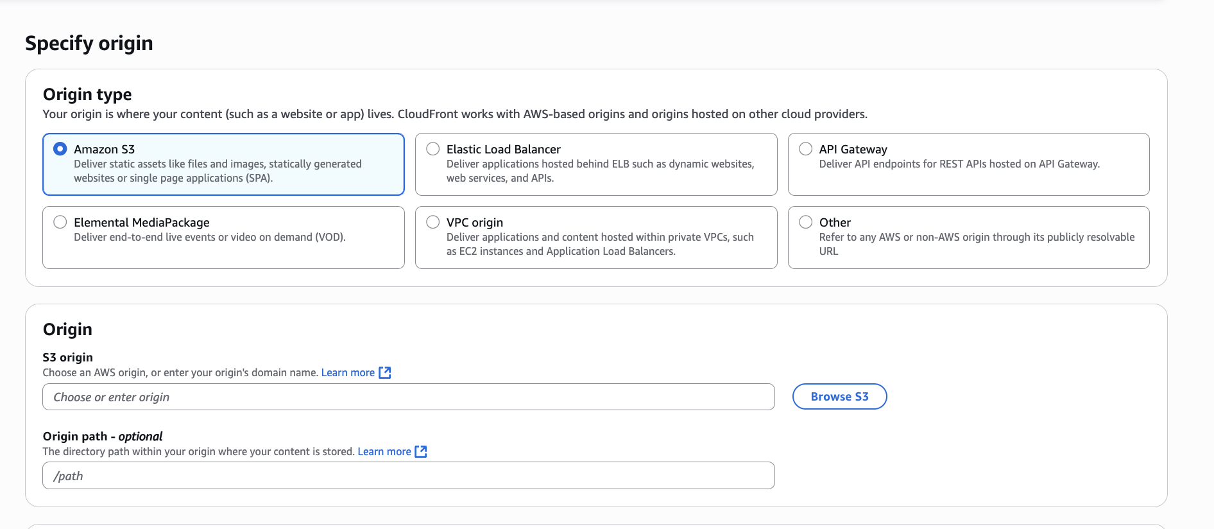
Task: Click the Browse S3 button
Action: [839, 397]
